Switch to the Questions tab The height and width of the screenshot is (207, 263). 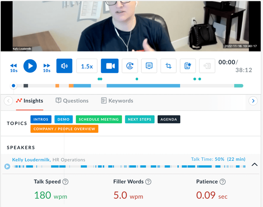coord(72,101)
